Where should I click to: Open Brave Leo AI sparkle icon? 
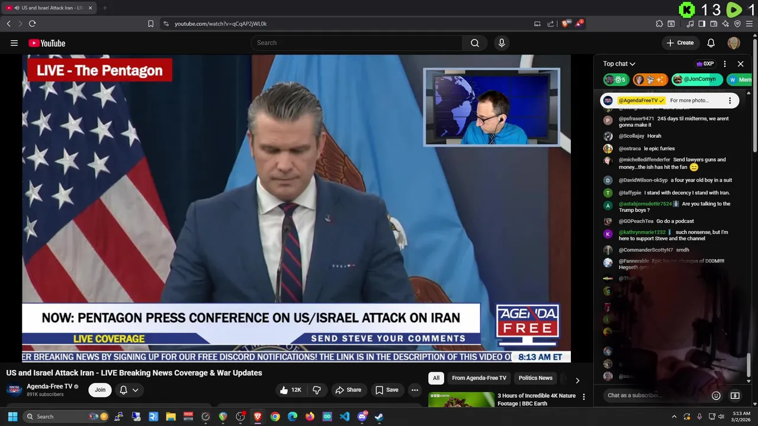[x=725, y=24]
